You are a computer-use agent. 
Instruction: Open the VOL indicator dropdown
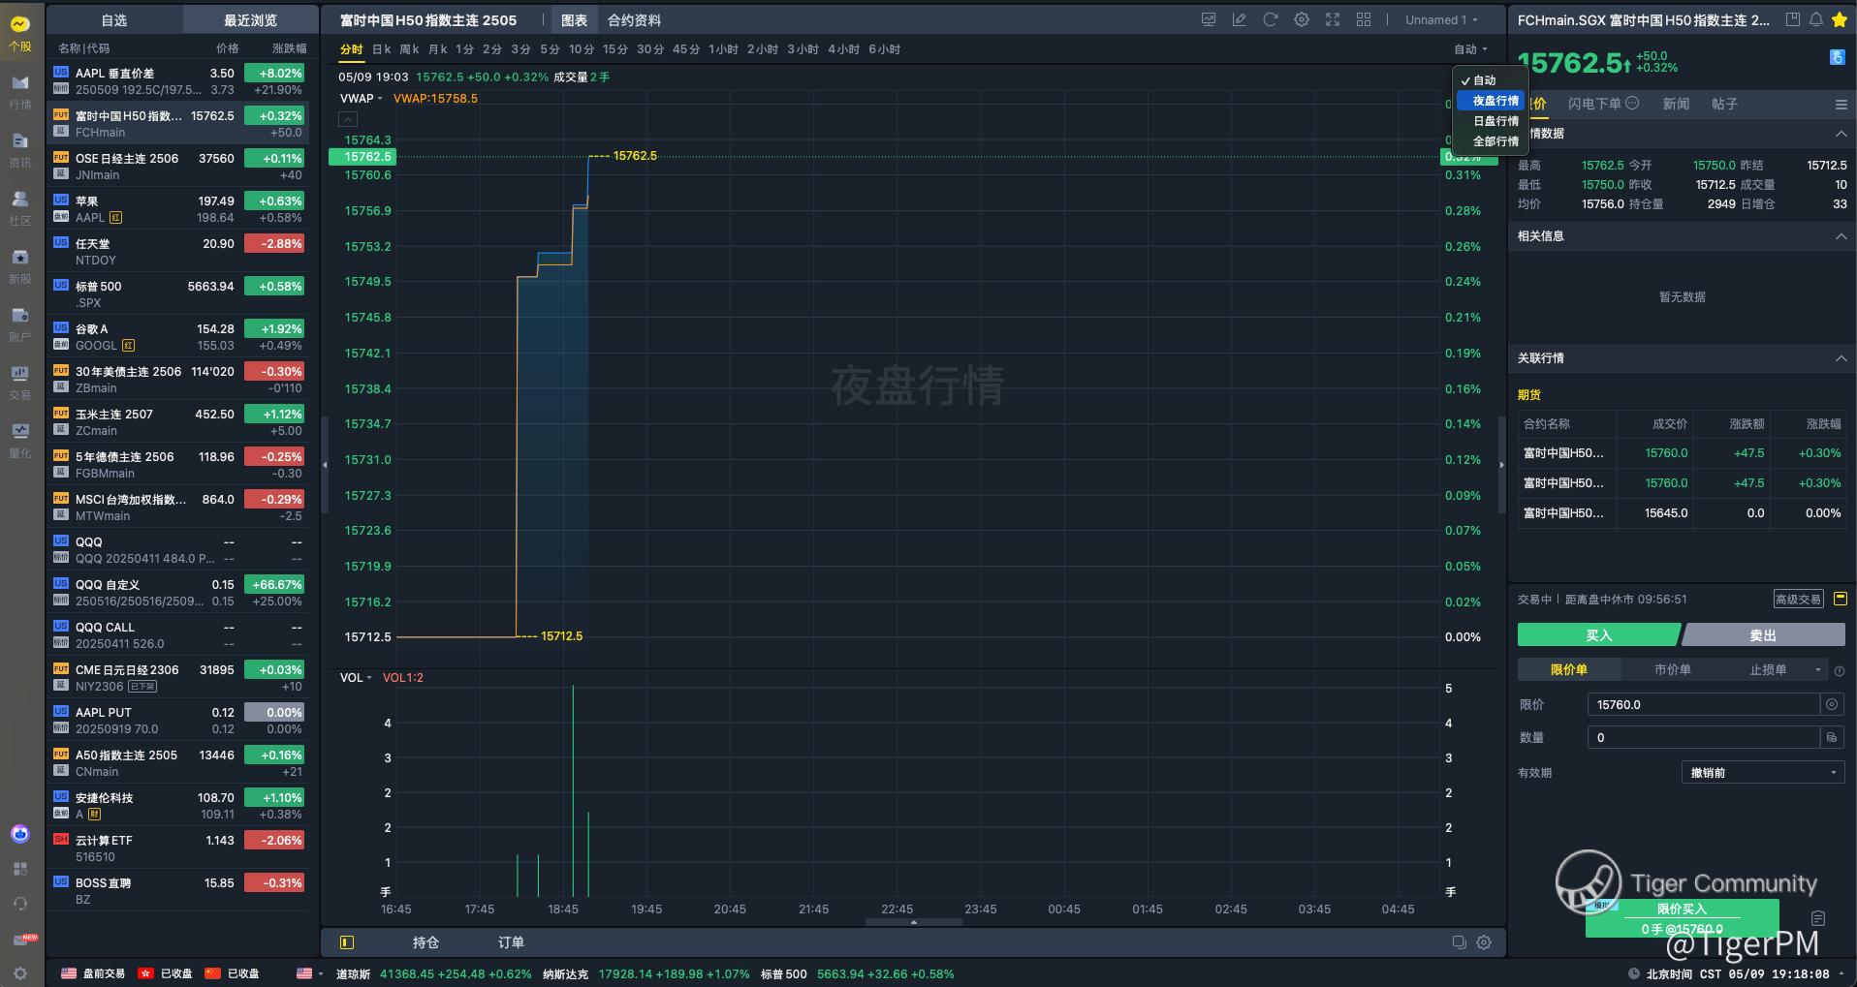(356, 677)
